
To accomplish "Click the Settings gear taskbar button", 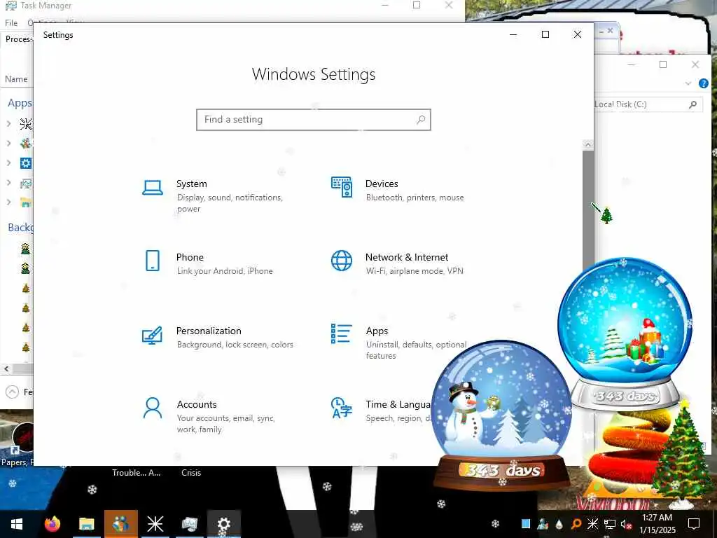I will tap(223, 524).
